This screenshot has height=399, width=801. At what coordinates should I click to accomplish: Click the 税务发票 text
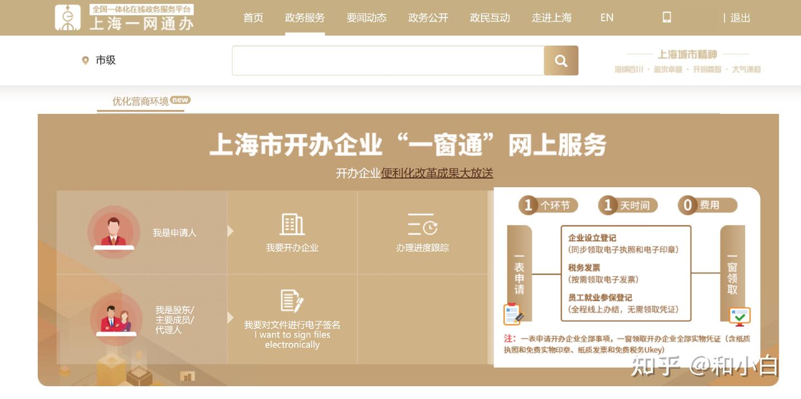584,268
